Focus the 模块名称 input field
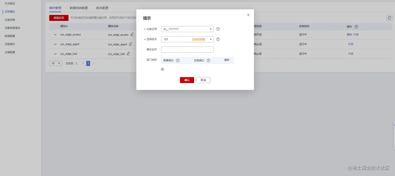Viewport: 395px width, 176px height. pyautogui.click(x=187, y=50)
